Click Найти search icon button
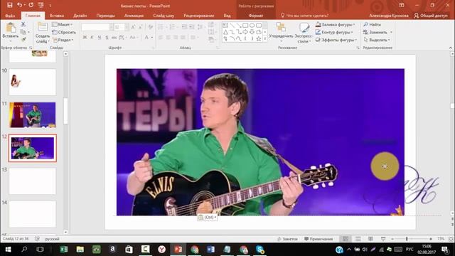The width and height of the screenshot is (455, 256). pos(372,24)
